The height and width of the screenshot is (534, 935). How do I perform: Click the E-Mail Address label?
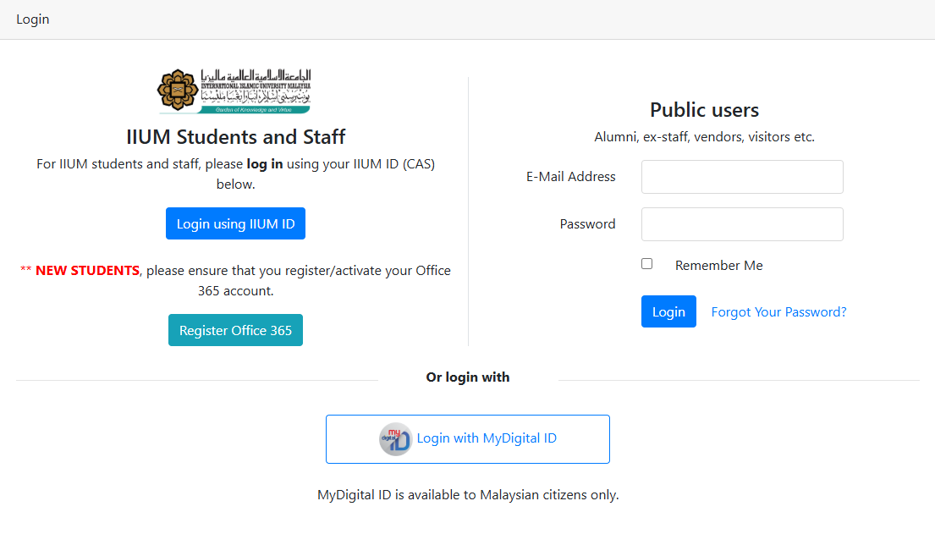point(570,176)
